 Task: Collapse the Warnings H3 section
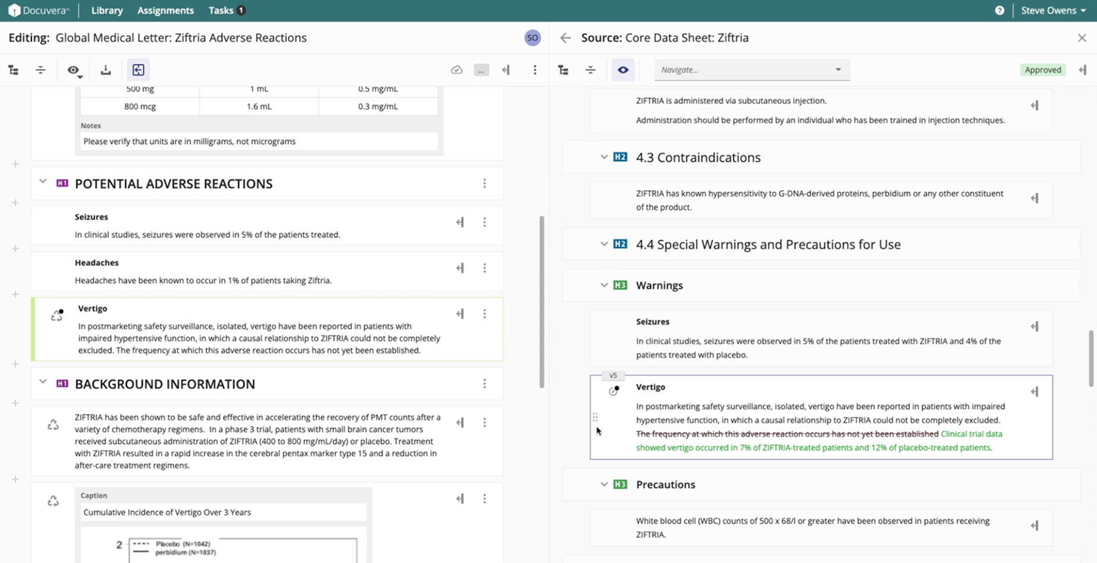click(x=604, y=285)
